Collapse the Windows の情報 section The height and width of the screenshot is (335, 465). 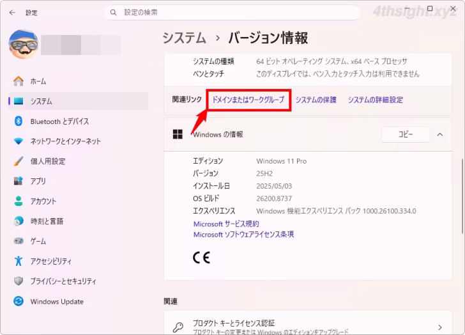tap(440, 135)
